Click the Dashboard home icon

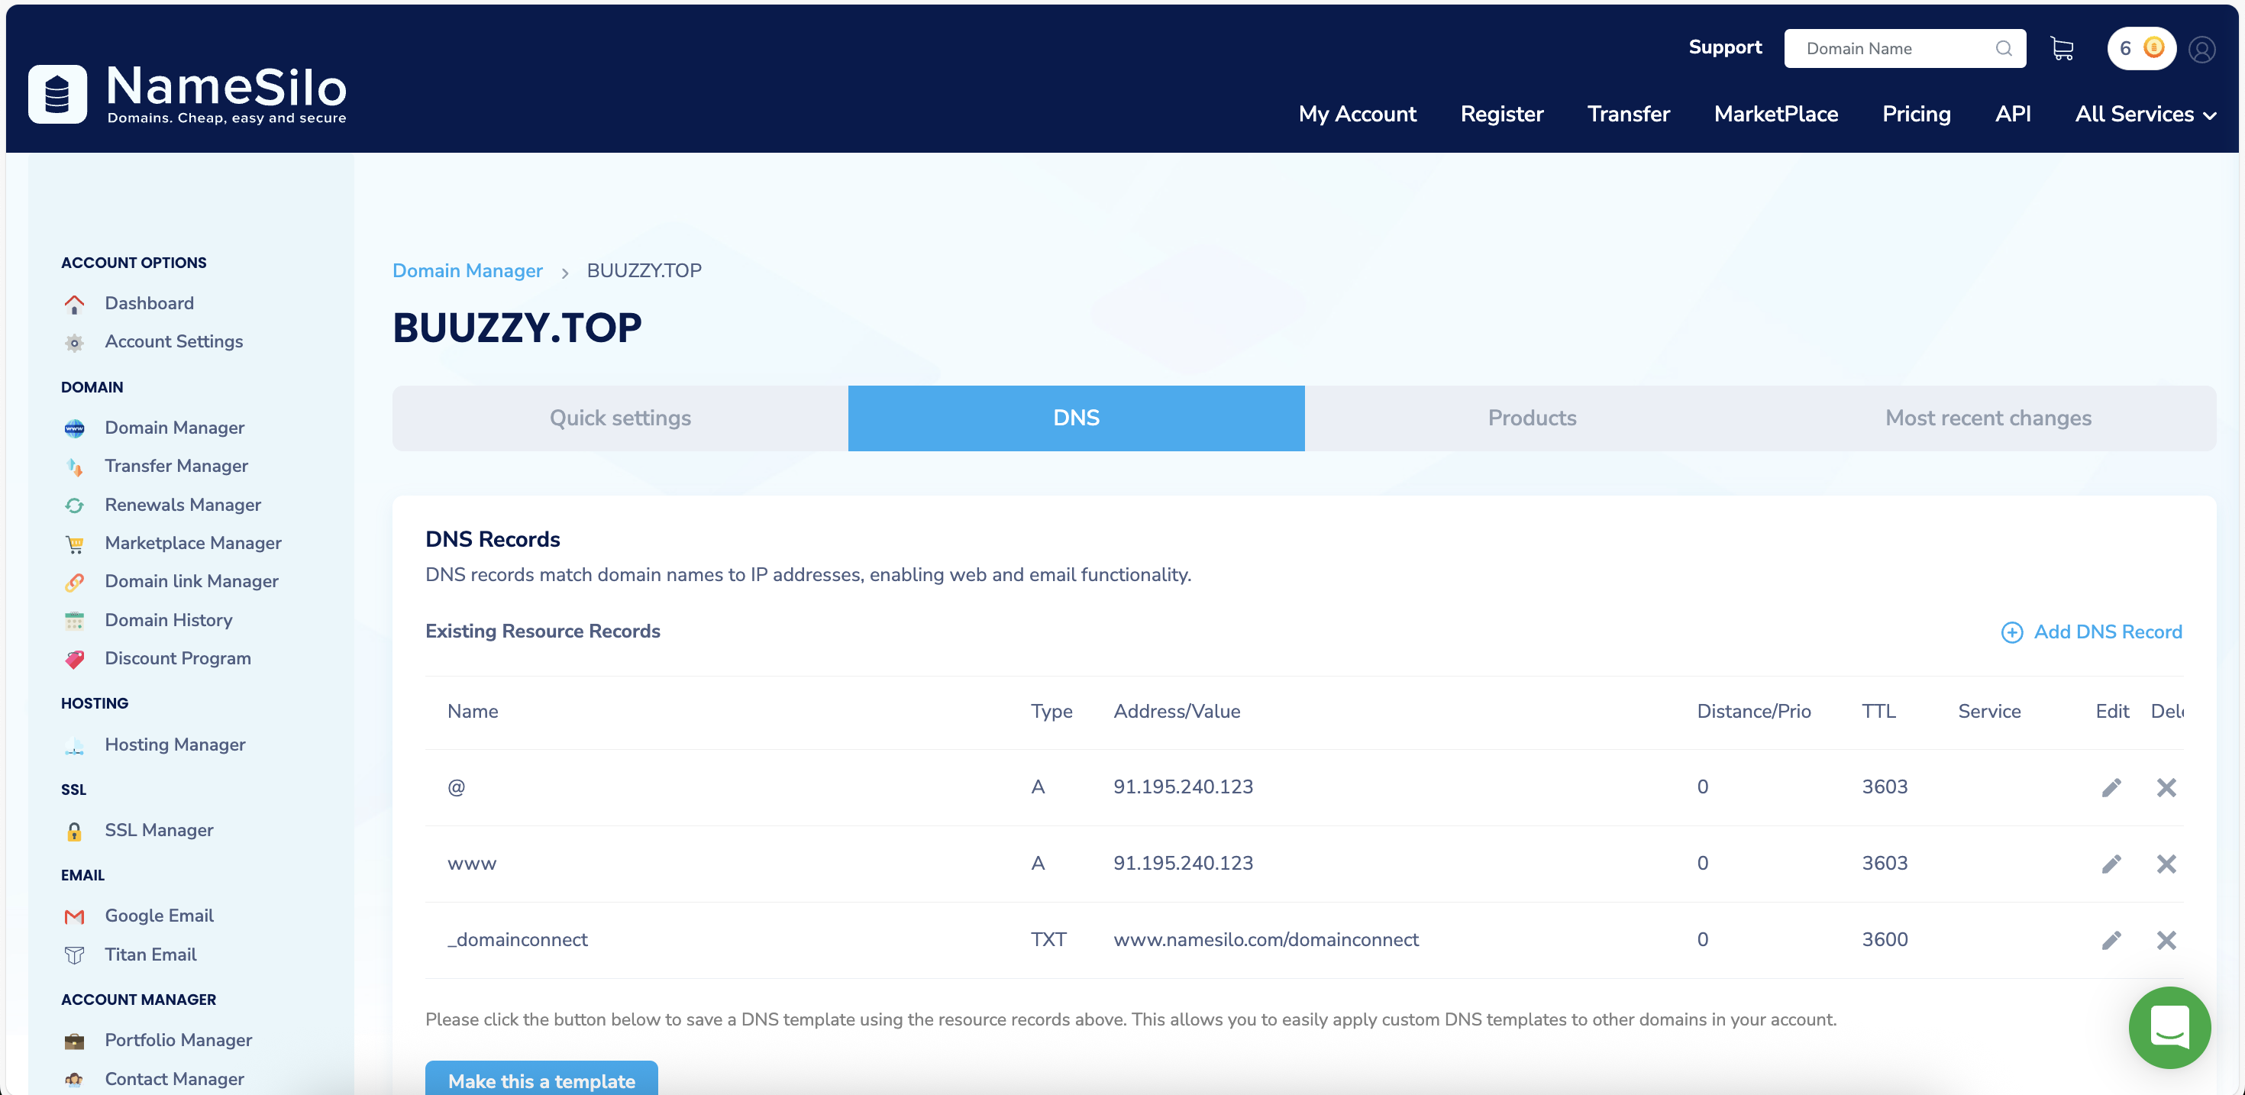[74, 304]
